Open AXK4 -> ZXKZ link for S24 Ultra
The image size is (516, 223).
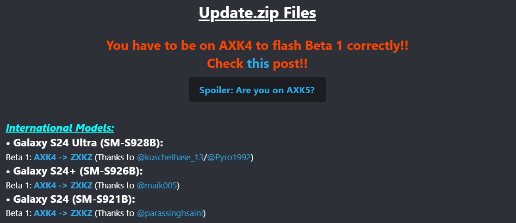pos(63,157)
